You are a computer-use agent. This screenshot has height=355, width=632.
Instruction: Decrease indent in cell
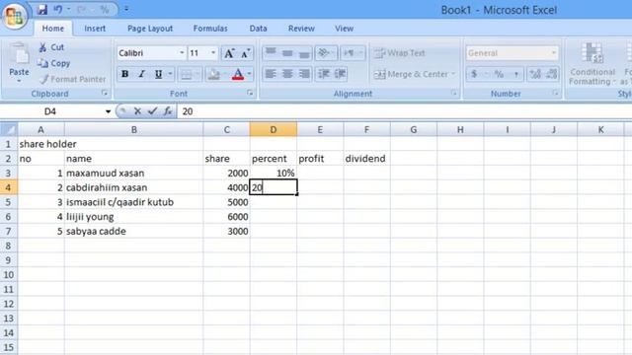(x=323, y=74)
